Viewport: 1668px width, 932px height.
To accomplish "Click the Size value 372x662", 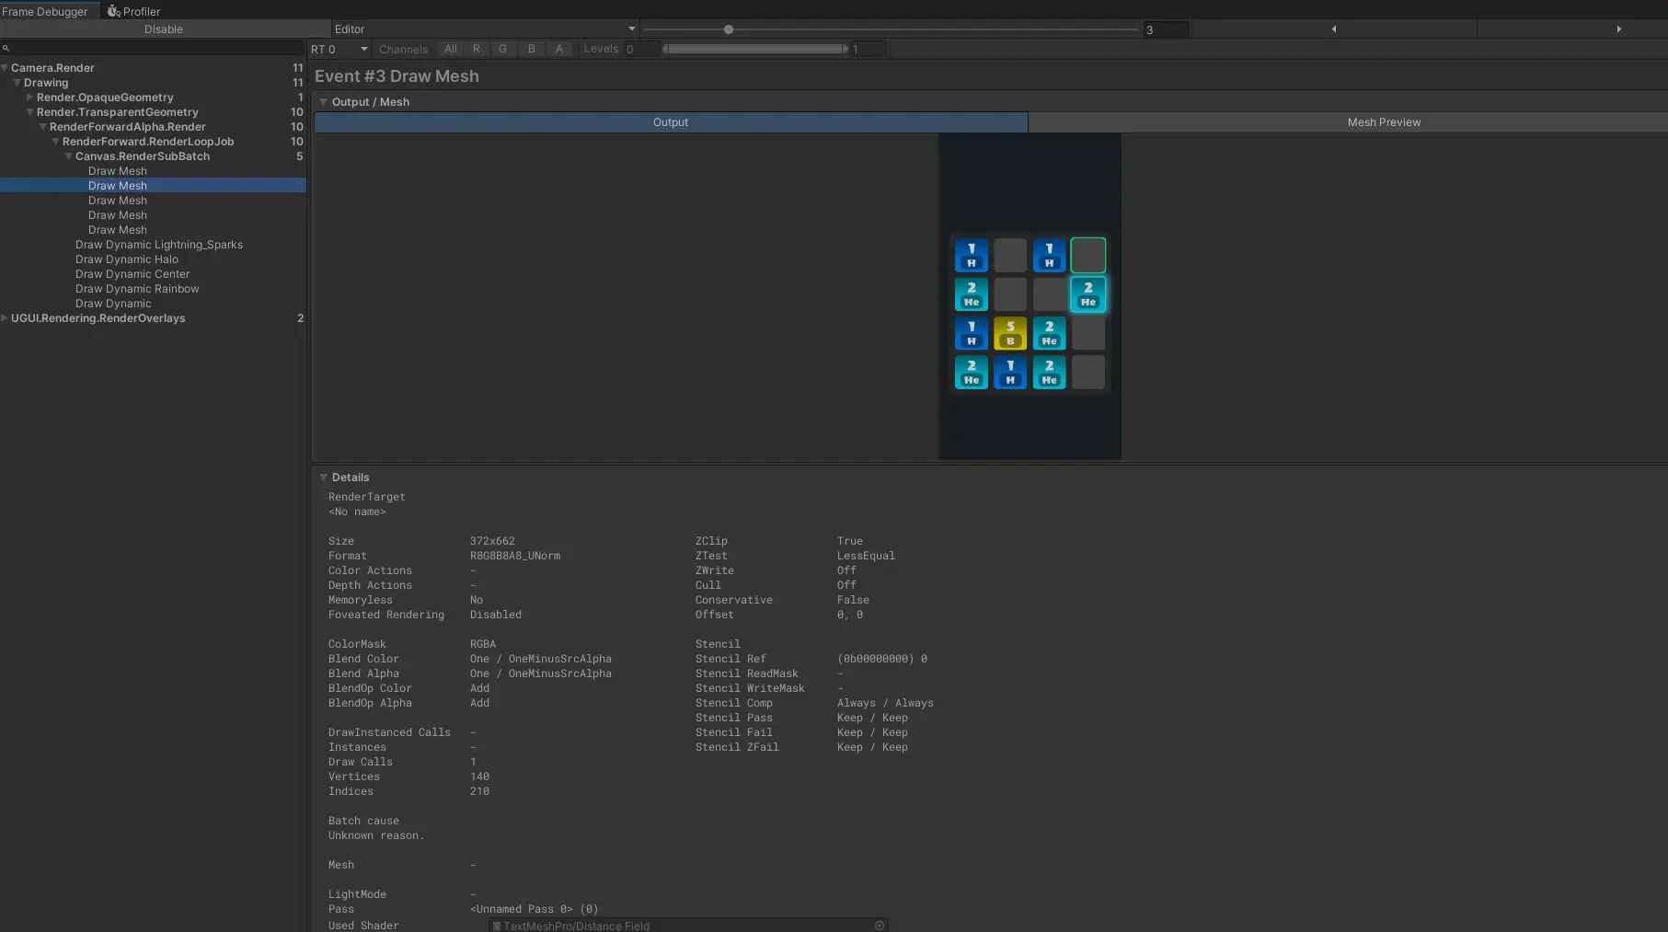I will coord(492,541).
